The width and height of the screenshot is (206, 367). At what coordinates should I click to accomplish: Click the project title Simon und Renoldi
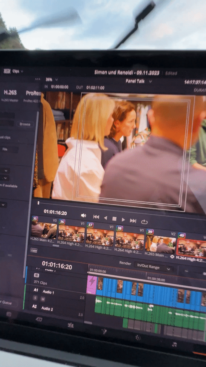tap(127, 72)
